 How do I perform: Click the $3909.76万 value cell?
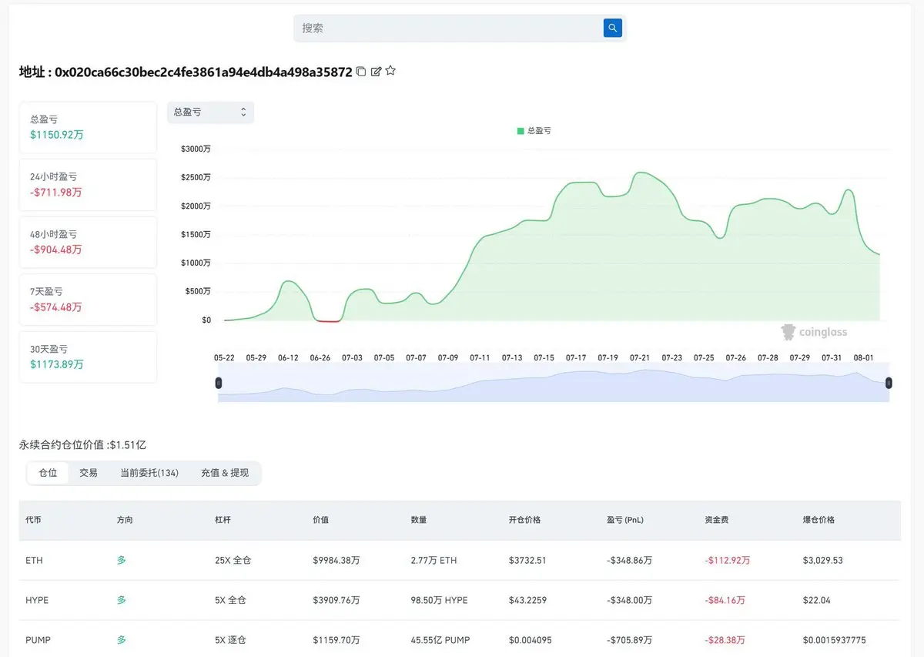coord(336,600)
